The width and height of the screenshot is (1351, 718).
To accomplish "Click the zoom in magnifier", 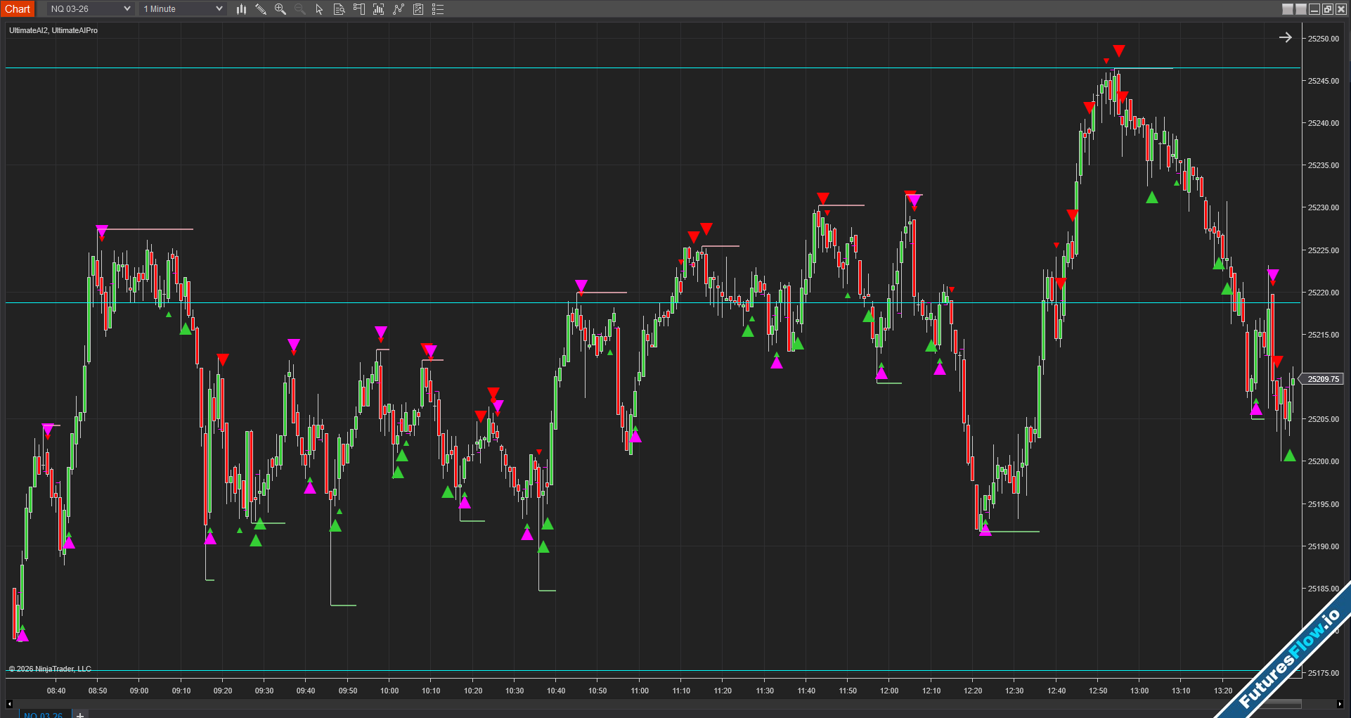I will [x=280, y=9].
